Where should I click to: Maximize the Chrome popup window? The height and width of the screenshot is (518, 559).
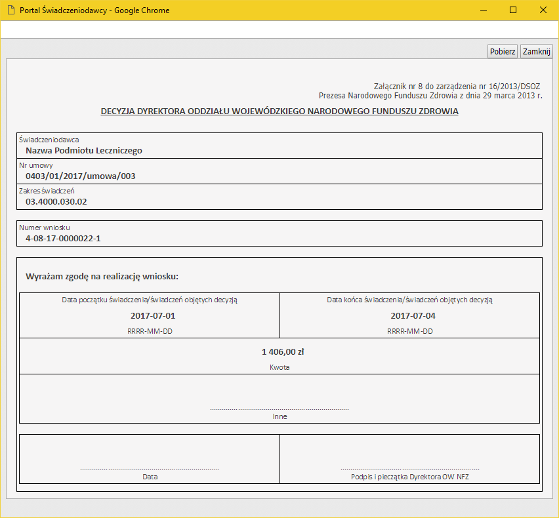click(513, 10)
